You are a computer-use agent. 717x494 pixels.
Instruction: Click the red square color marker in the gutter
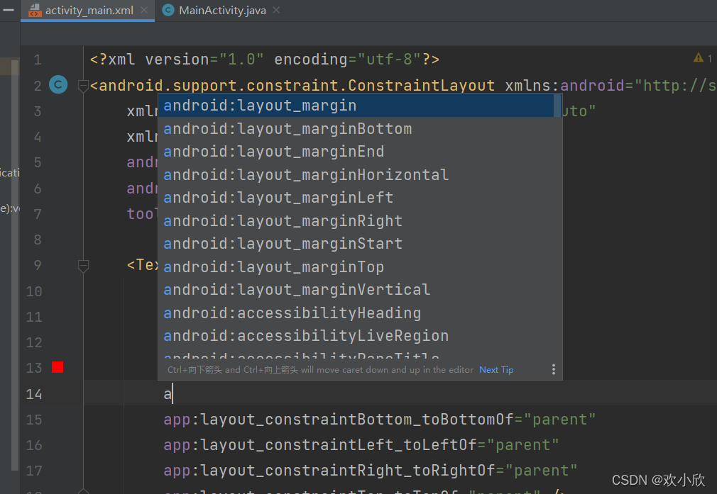tap(58, 367)
